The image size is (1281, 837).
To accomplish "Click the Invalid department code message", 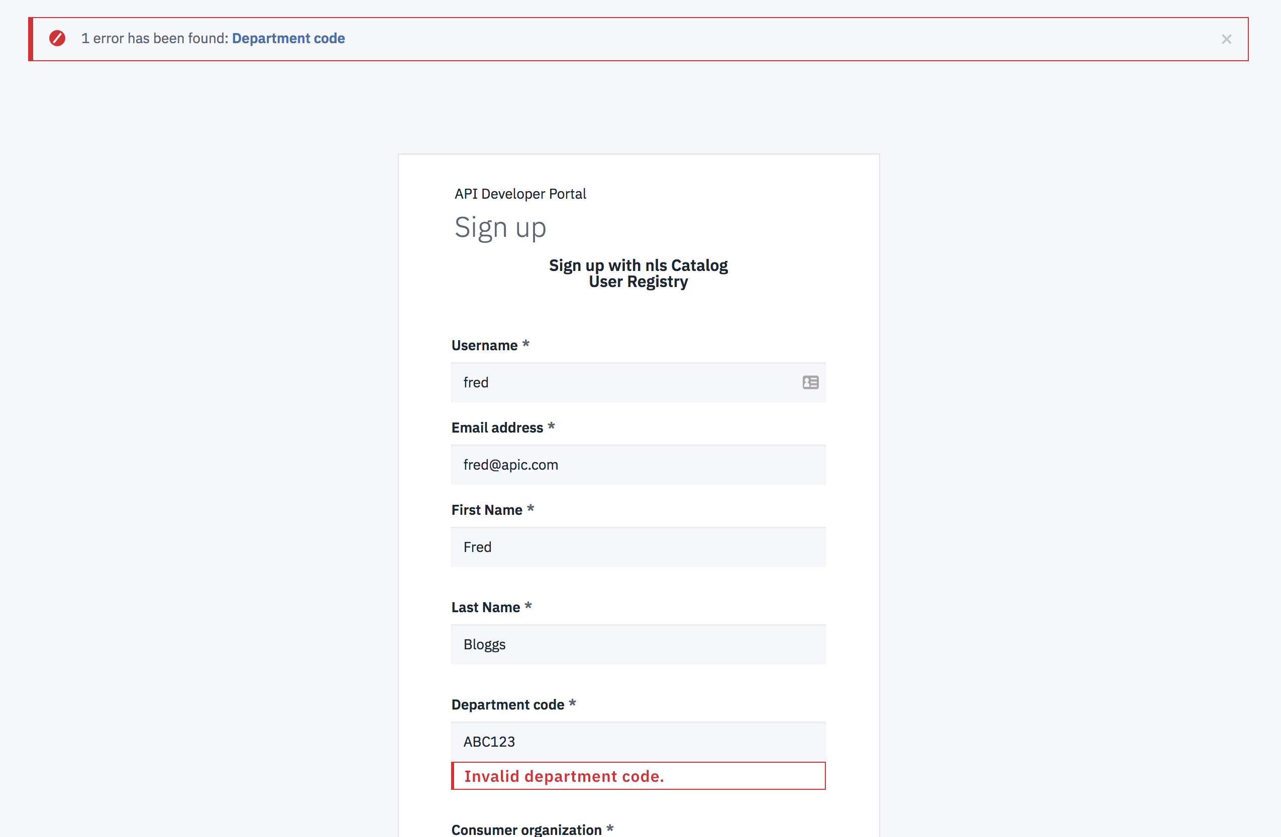I will tap(564, 776).
